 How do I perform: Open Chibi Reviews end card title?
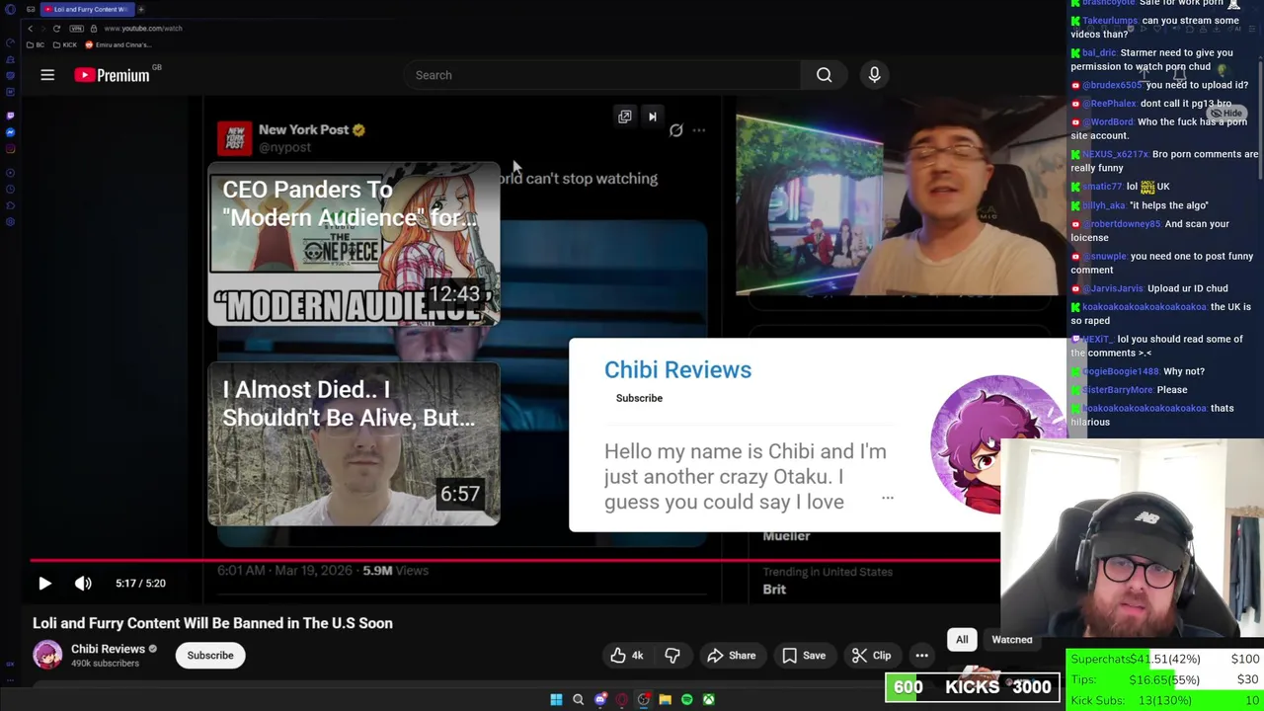pyautogui.click(x=677, y=369)
